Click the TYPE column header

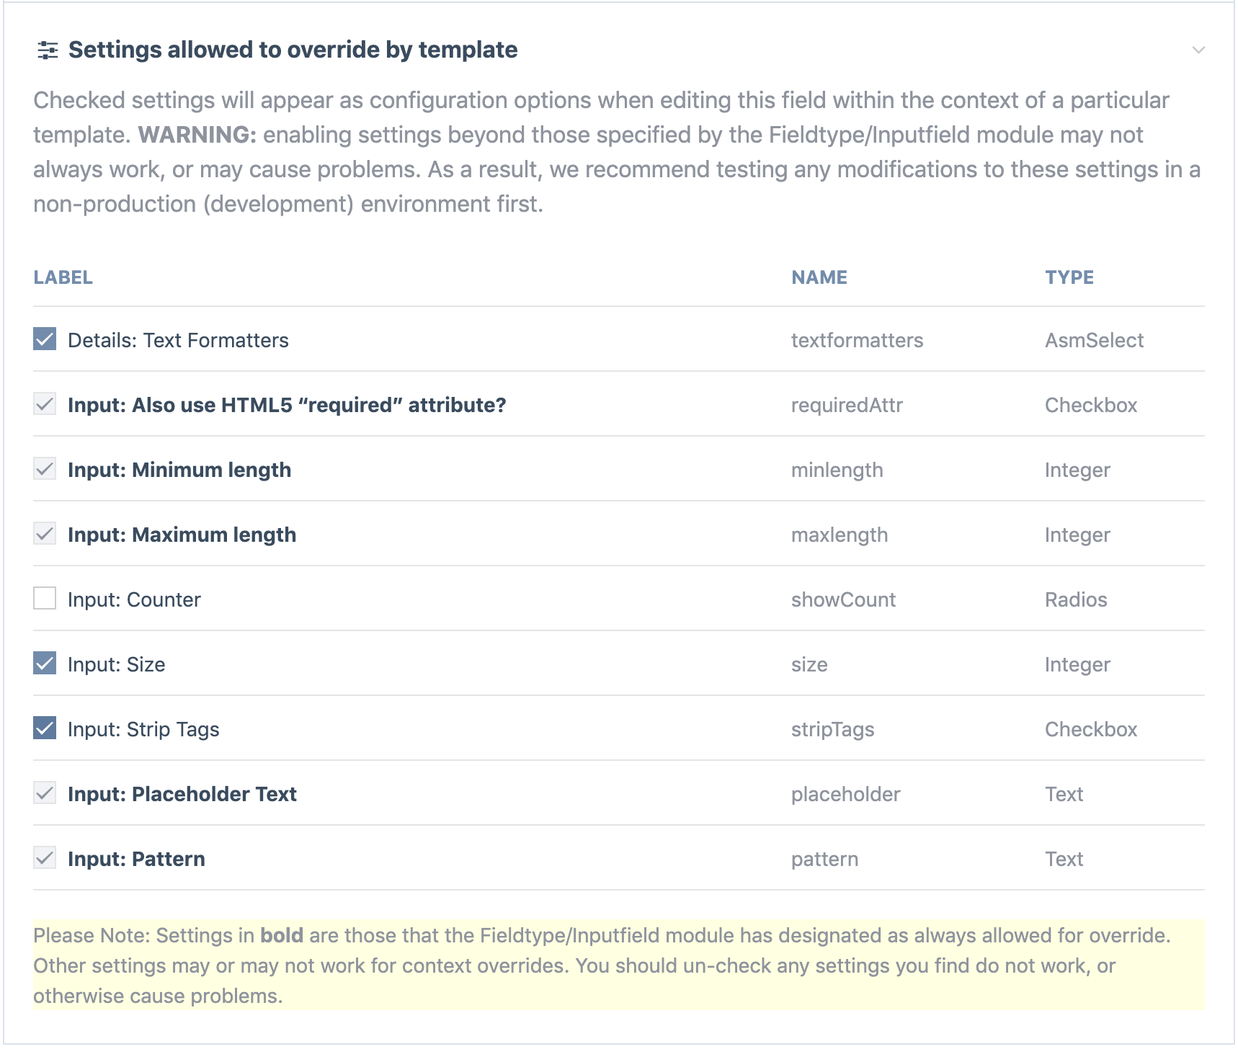[x=1069, y=277]
